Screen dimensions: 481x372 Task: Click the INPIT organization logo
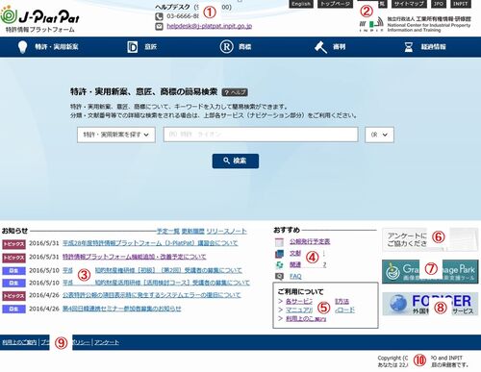416,25
